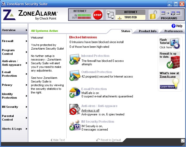Viewport: 186px width, 147px height.
Task: Click the Firewall is up to date tile
Action: [170, 60]
